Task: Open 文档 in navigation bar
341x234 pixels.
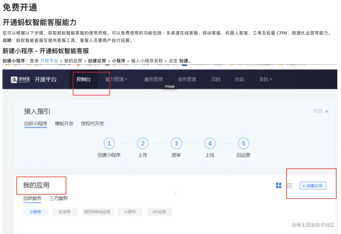Action: click(216, 79)
